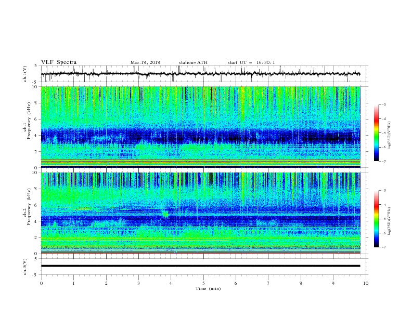Click the "VLF Spectra" plot title
The image size is (412, 318).
click(x=59, y=62)
